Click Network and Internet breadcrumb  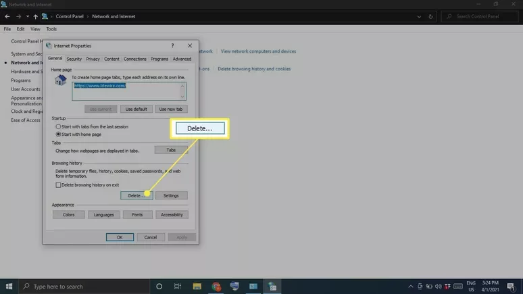tap(114, 16)
